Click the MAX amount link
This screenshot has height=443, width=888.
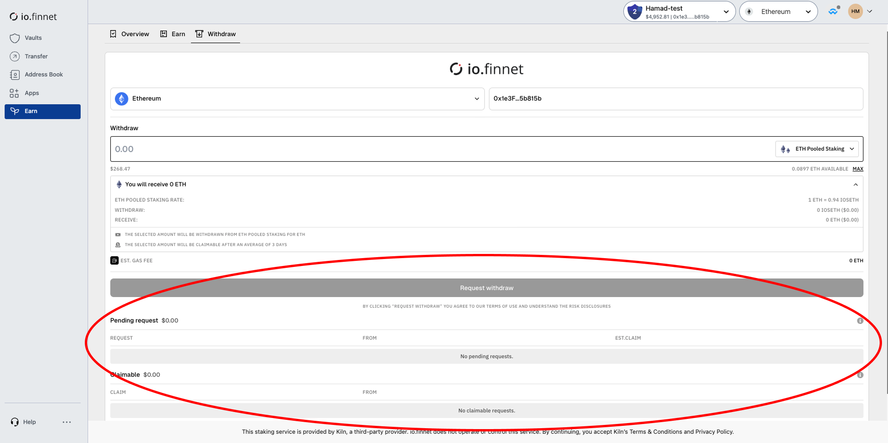pos(858,169)
